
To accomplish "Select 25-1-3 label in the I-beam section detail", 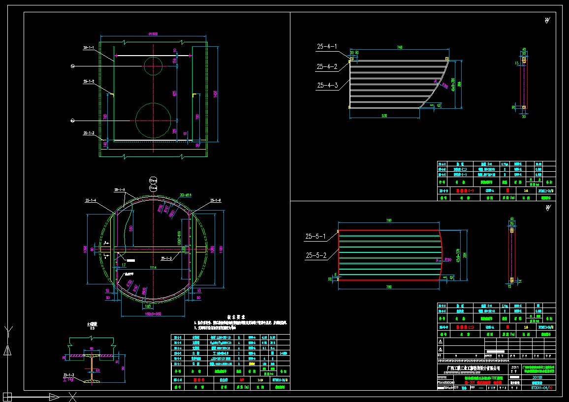I will tap(68, 375).
